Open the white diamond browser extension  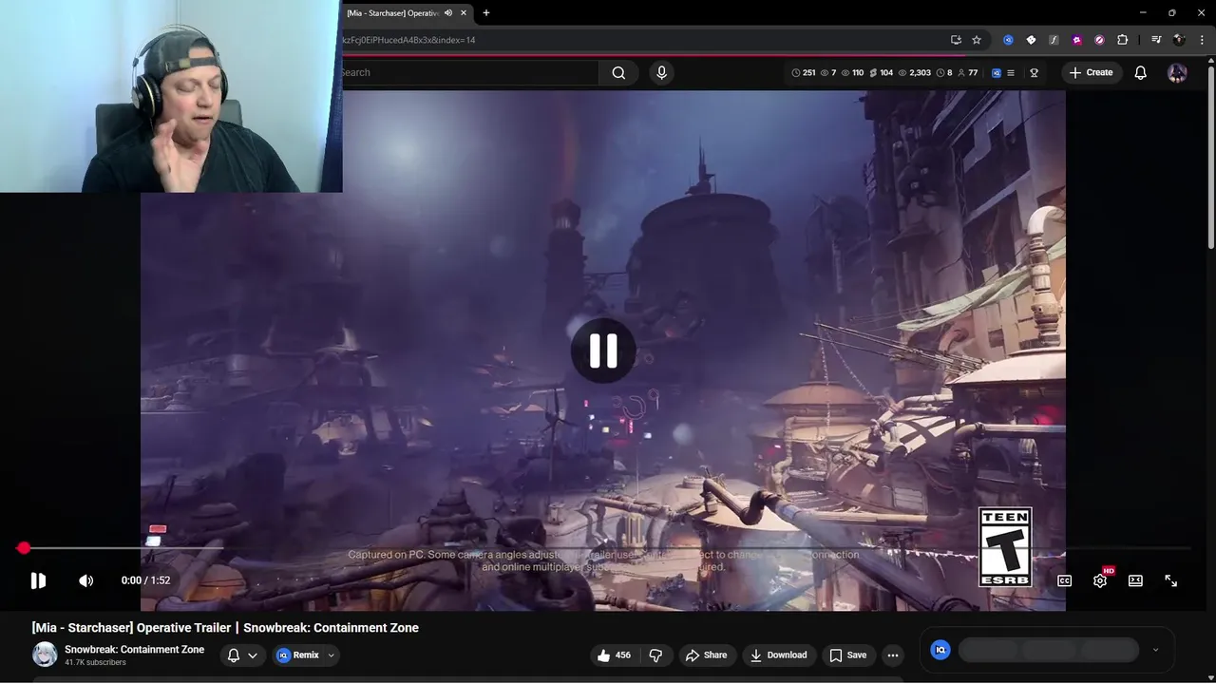[x=1031, y=40]
